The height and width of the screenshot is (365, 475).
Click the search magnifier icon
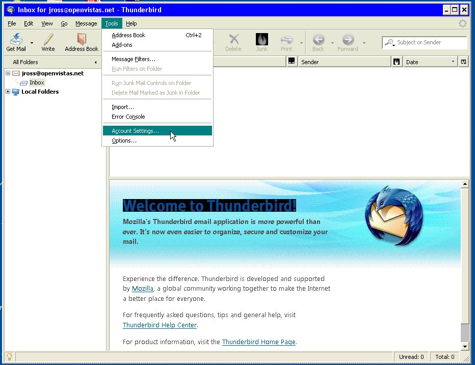[389, 42]
